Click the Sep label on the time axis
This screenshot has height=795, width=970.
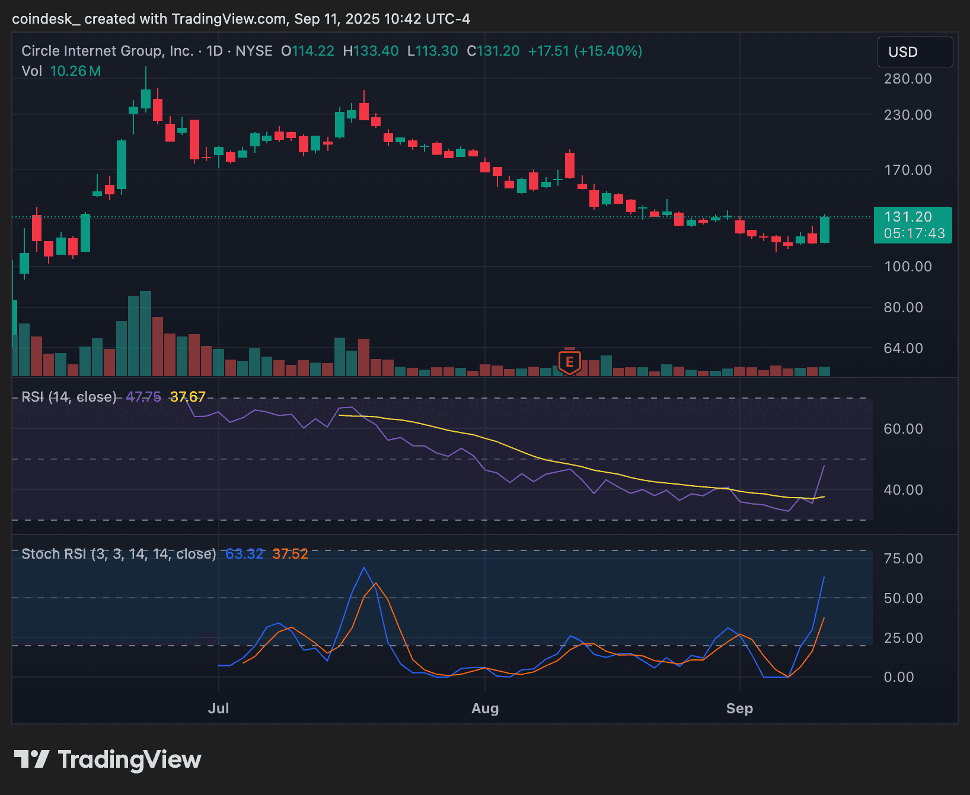pyautogui.click(x=740, y=709)
